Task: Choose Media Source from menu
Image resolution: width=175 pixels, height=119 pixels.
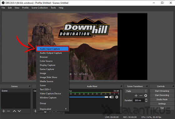Action: coord(52,81)
